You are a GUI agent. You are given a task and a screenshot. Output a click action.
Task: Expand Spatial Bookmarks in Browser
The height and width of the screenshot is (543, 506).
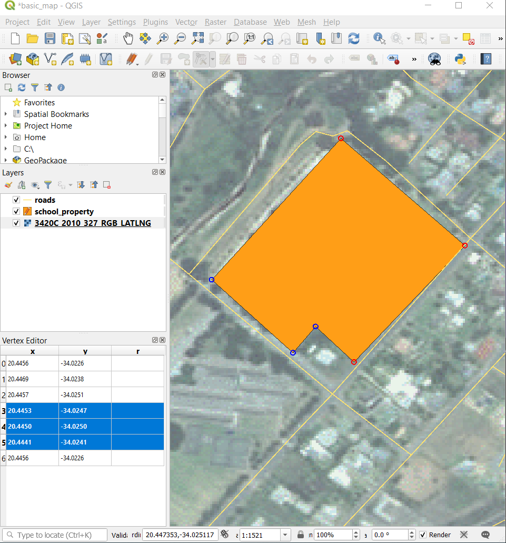click(x=6, y=114)
